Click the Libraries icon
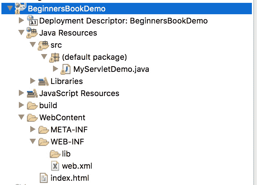The height and width of the screenshot is (185, 259). click(43, 81)
